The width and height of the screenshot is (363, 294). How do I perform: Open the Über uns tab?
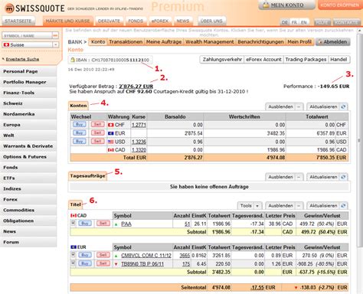211,21
